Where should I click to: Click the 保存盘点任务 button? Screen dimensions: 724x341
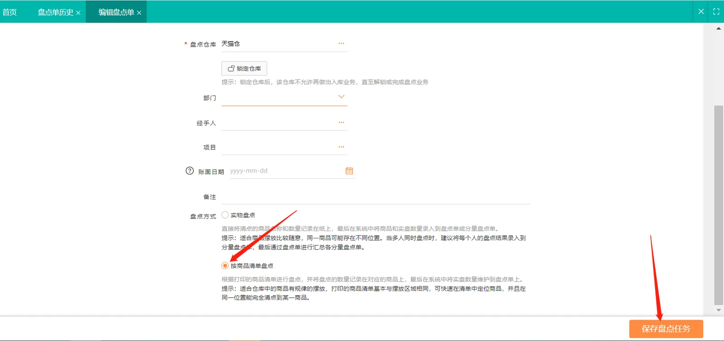click(x=666, y=329)
